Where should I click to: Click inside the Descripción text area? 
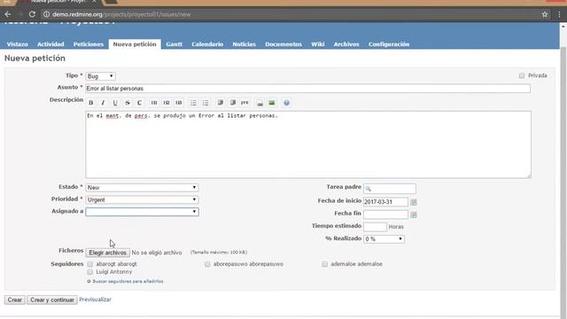308,144
